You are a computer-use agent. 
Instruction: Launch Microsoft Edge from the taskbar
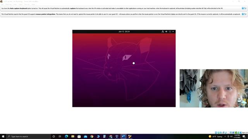(66, 136)
